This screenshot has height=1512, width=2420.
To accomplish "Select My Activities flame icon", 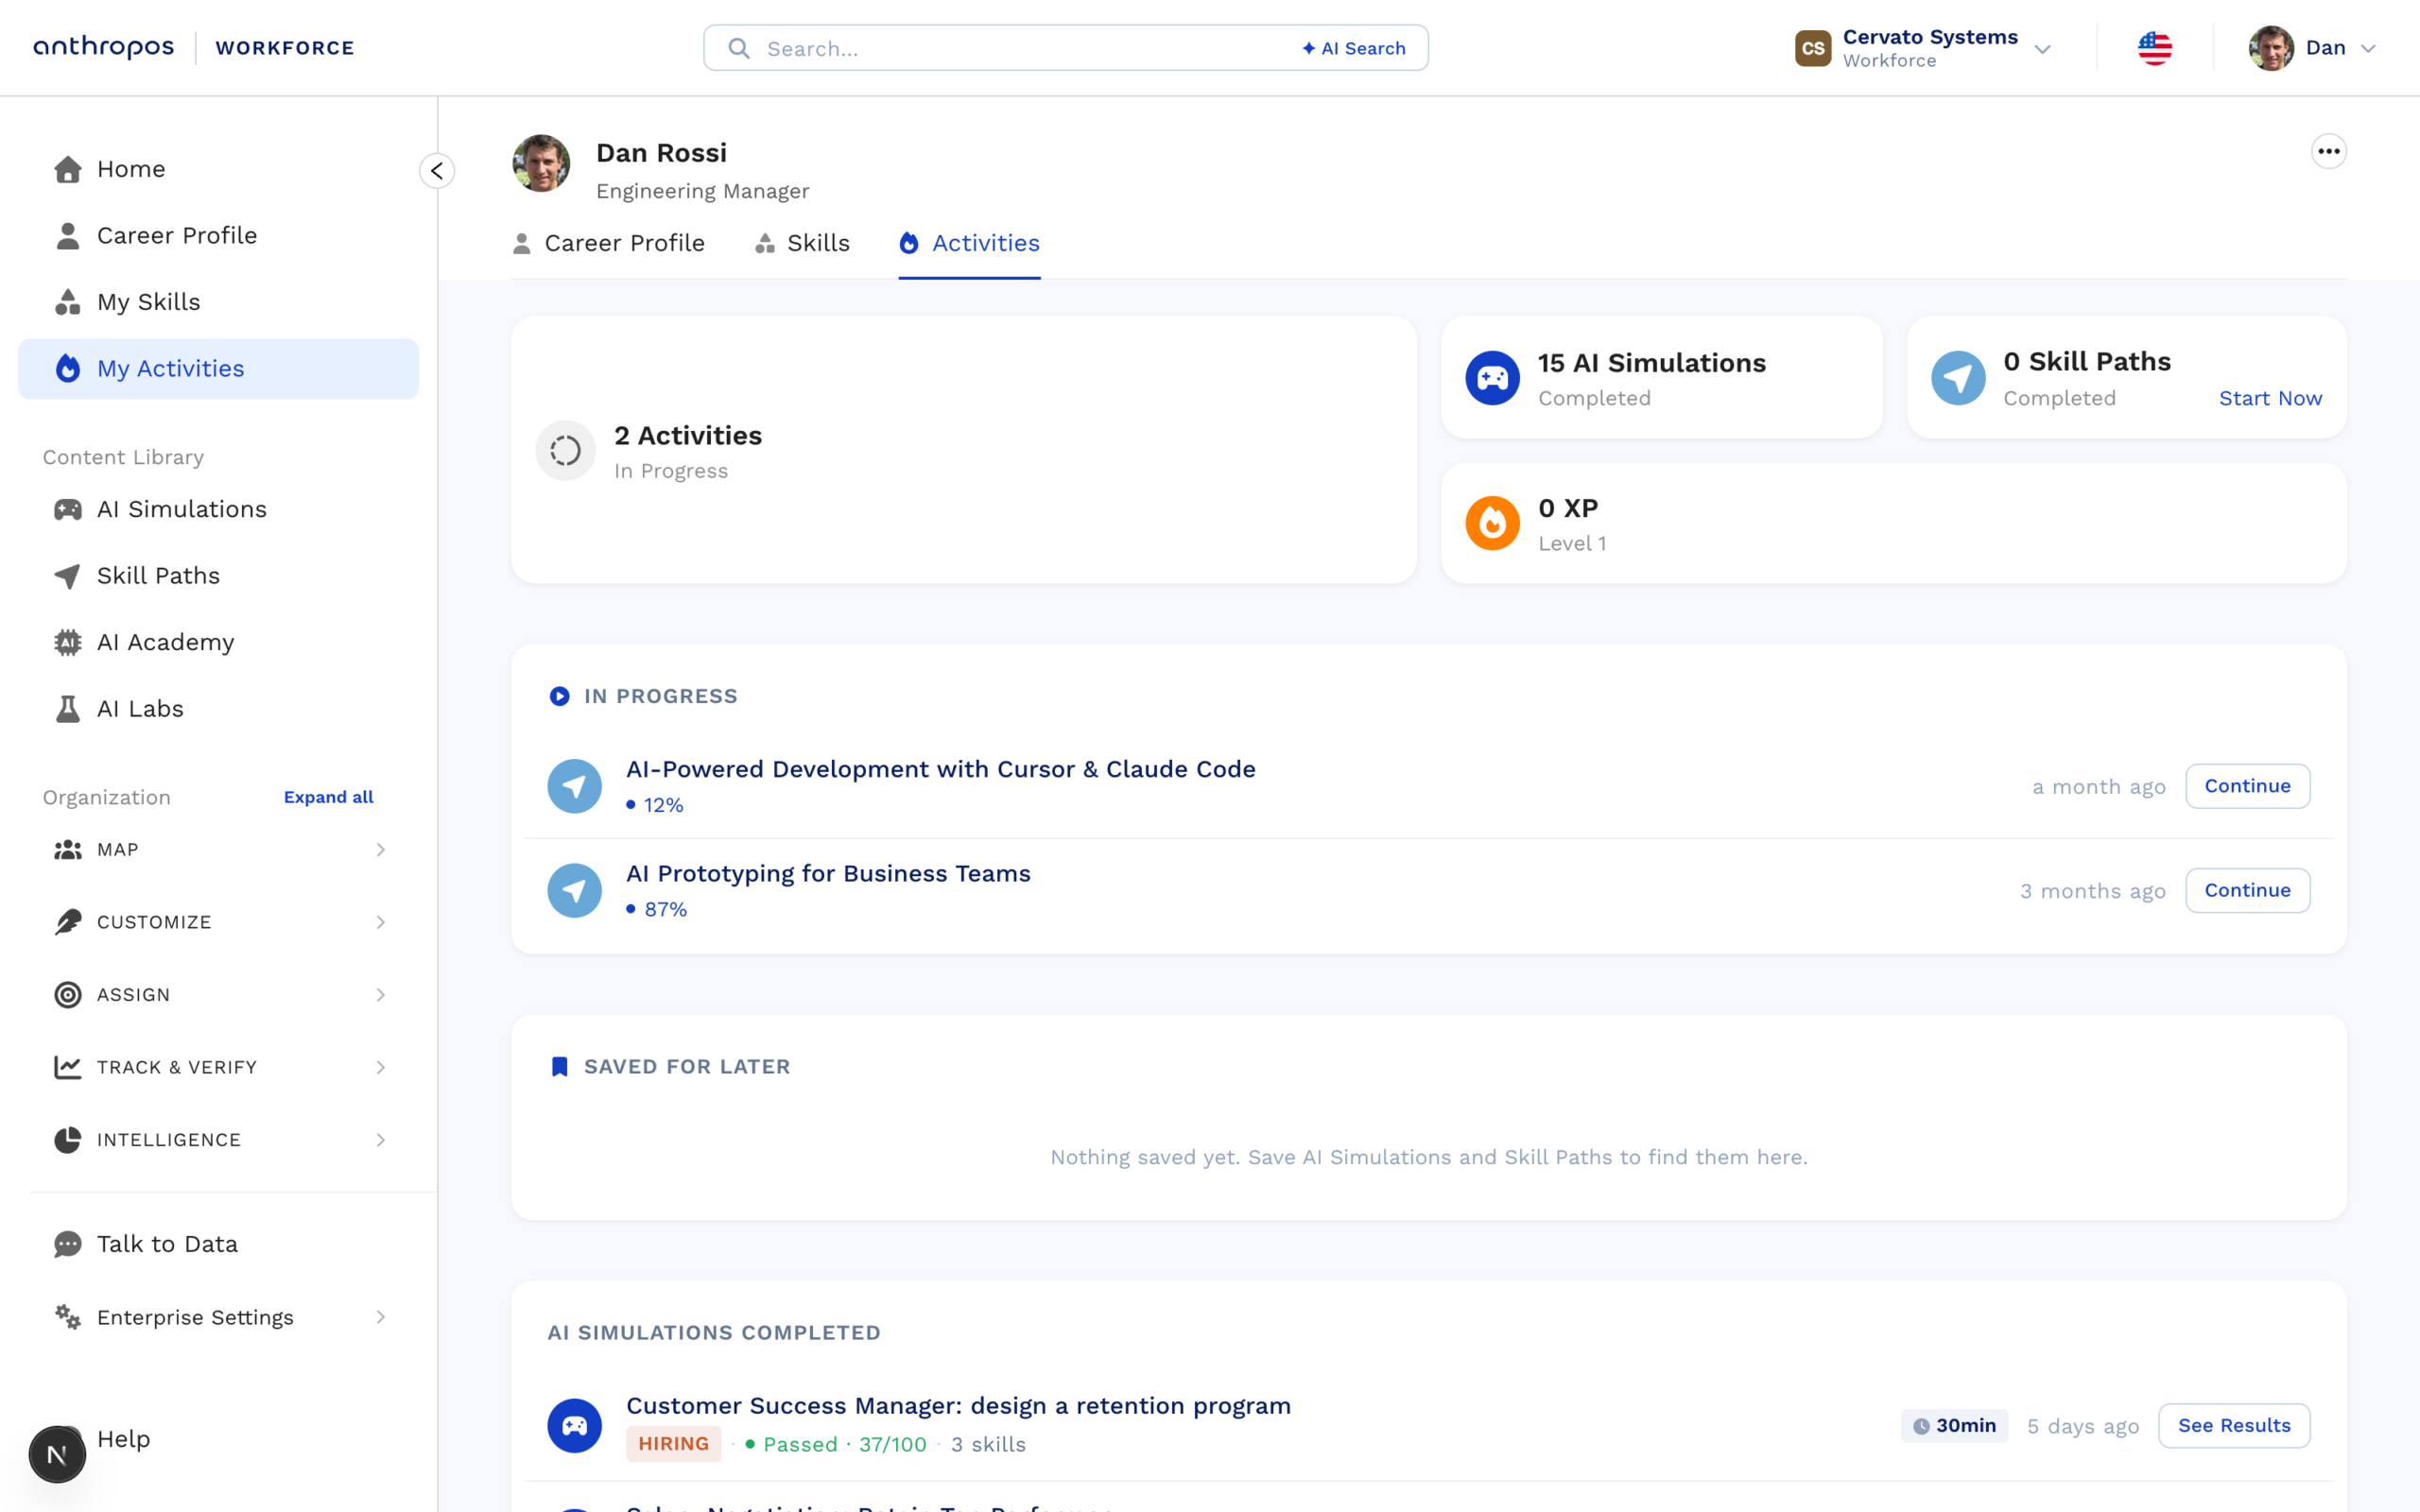I will coord(68,369).
